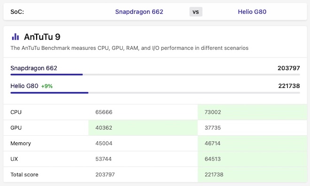Image resolution: width=310 pixels, height=186 pixels.
Task: Click the GPU value 40362
Action: click(x=104, y=128)
